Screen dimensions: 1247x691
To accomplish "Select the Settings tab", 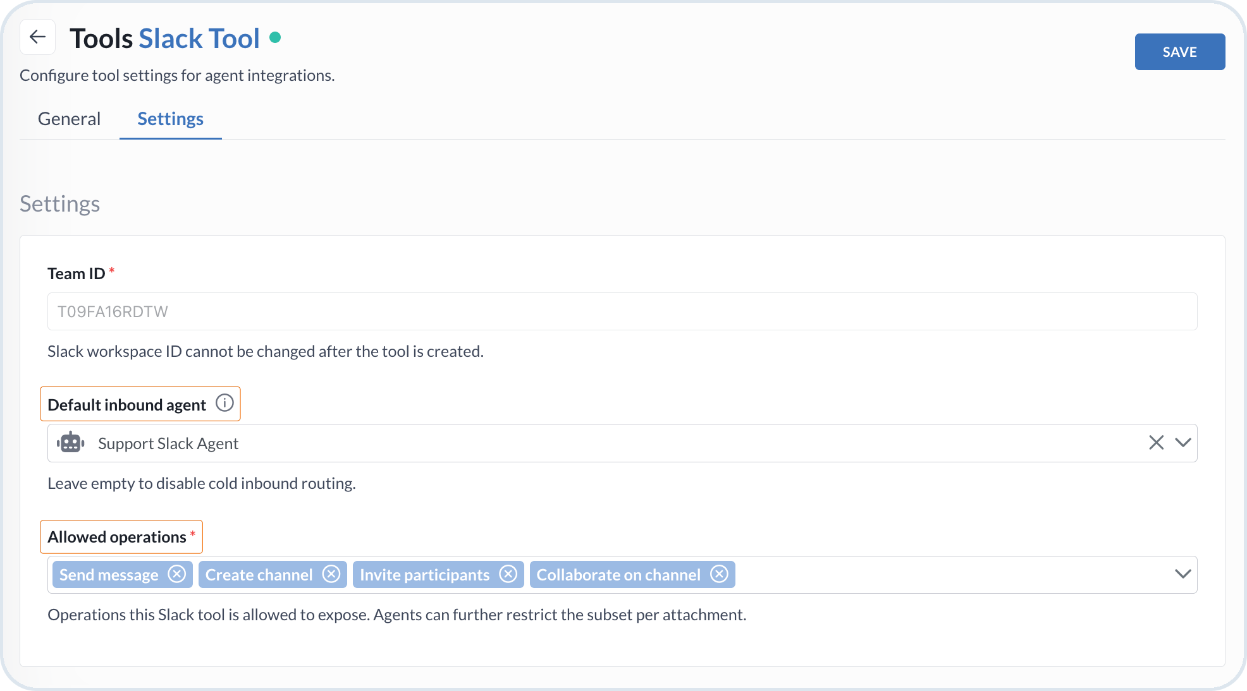I will click(x=170, y=119).
